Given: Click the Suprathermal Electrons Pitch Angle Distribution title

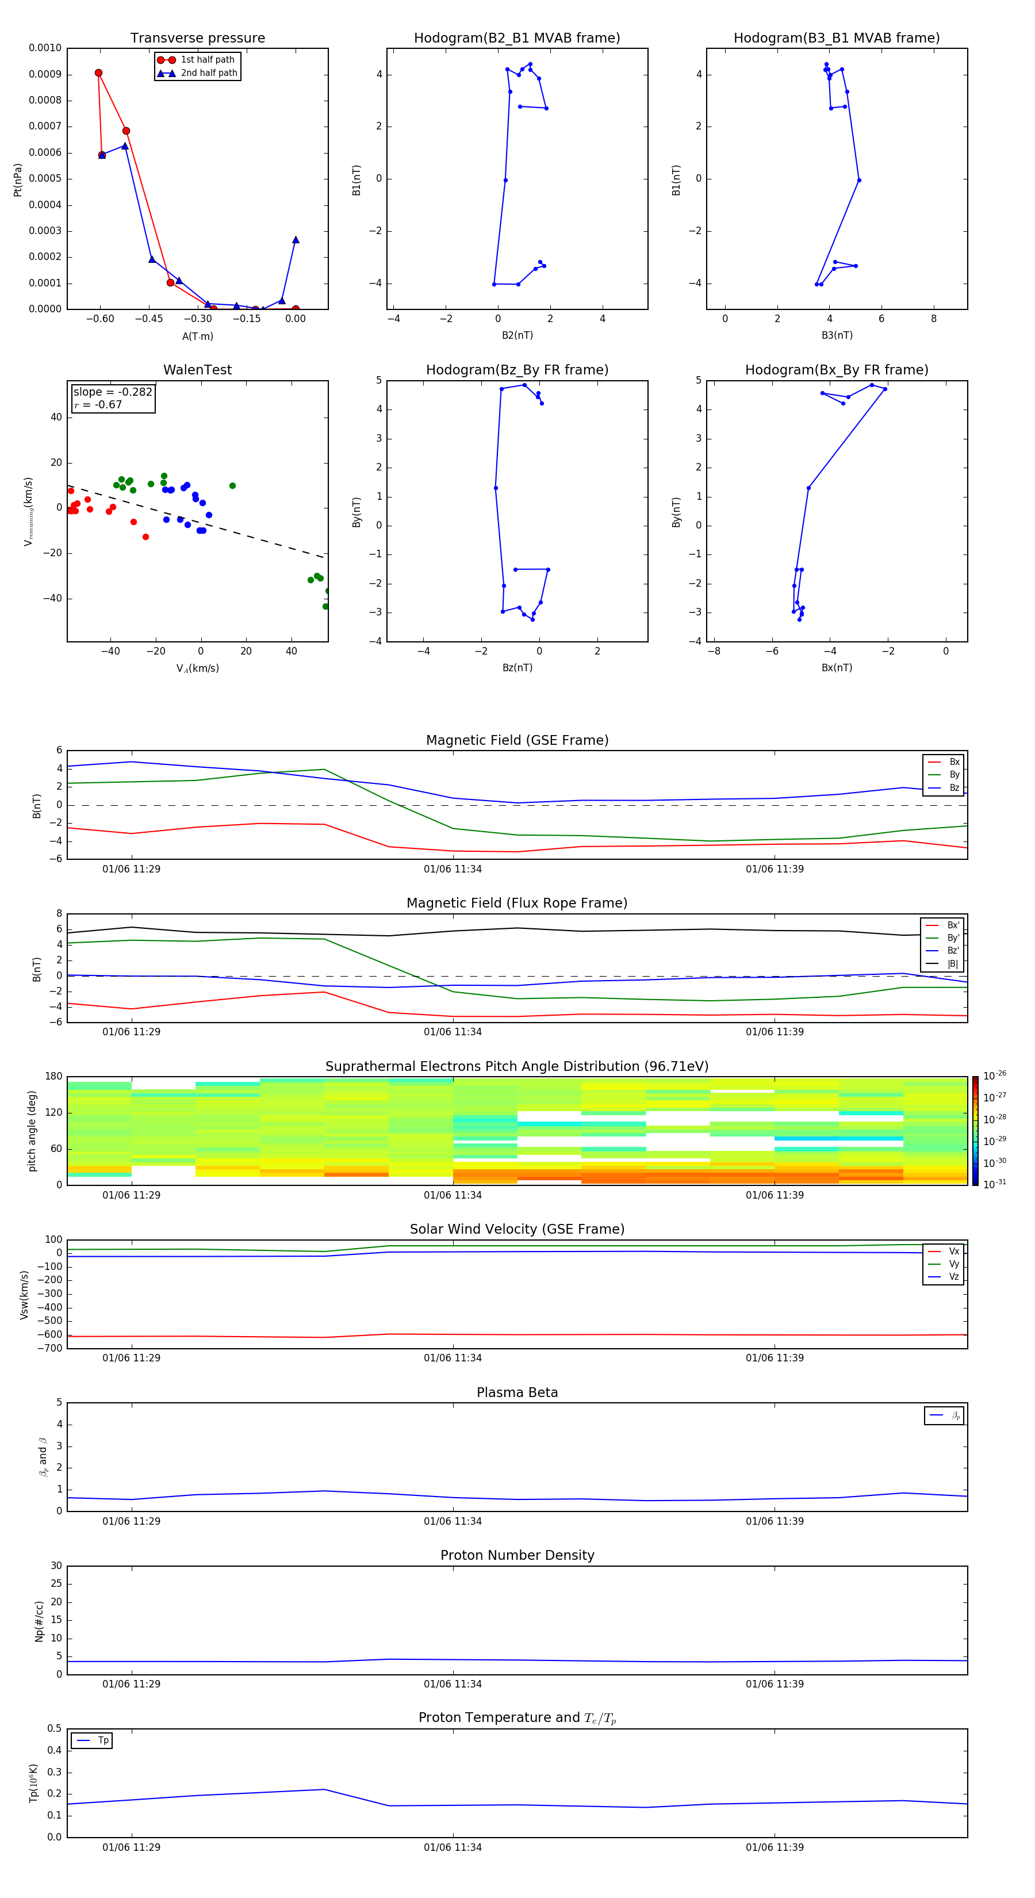Looking at the screenshot, I should click(517, 1066).
